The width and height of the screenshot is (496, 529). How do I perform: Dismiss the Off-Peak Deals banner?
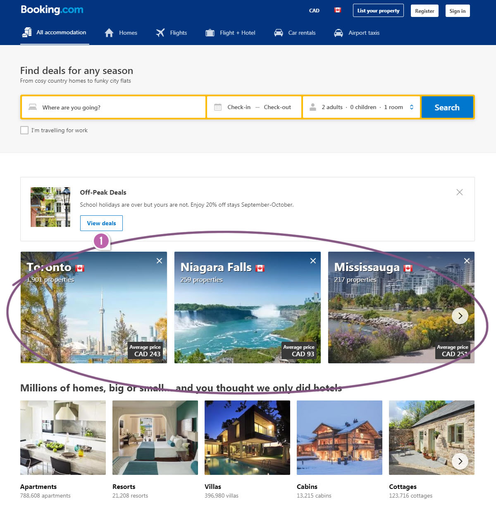pyautogui.click(x=459, y=192)
